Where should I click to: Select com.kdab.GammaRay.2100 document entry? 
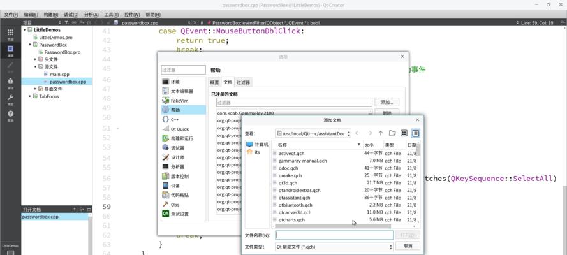(246, 113)
